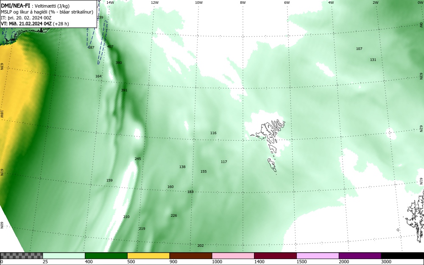This screenshot has height=265, width=424.
Task: Click the map value 202
Action: coord(201,246)
